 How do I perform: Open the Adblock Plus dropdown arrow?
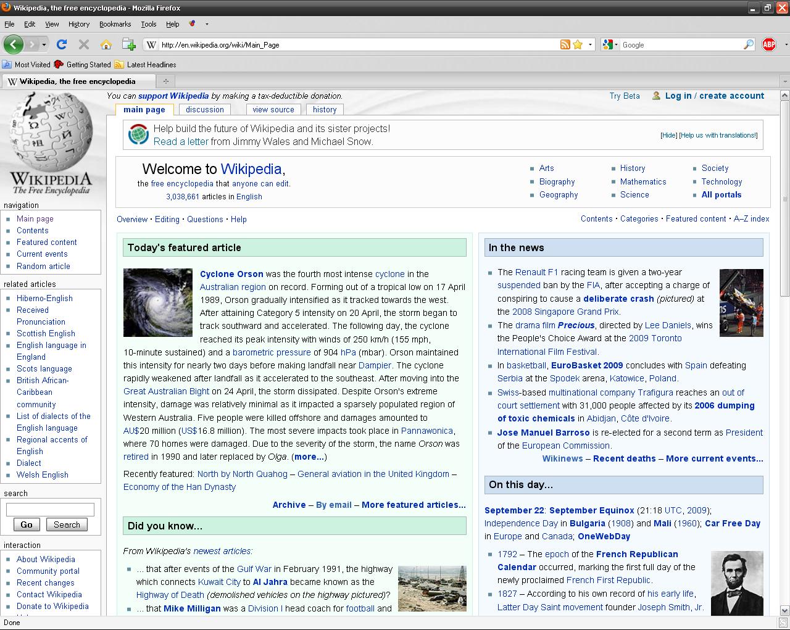pos(786,44)
